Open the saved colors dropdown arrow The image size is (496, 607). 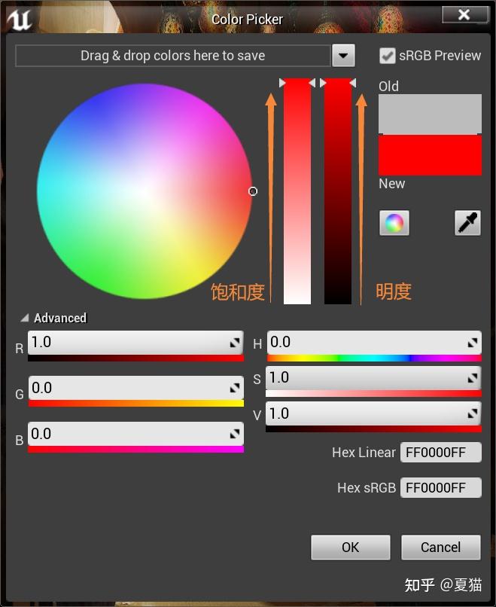point(343,56)
